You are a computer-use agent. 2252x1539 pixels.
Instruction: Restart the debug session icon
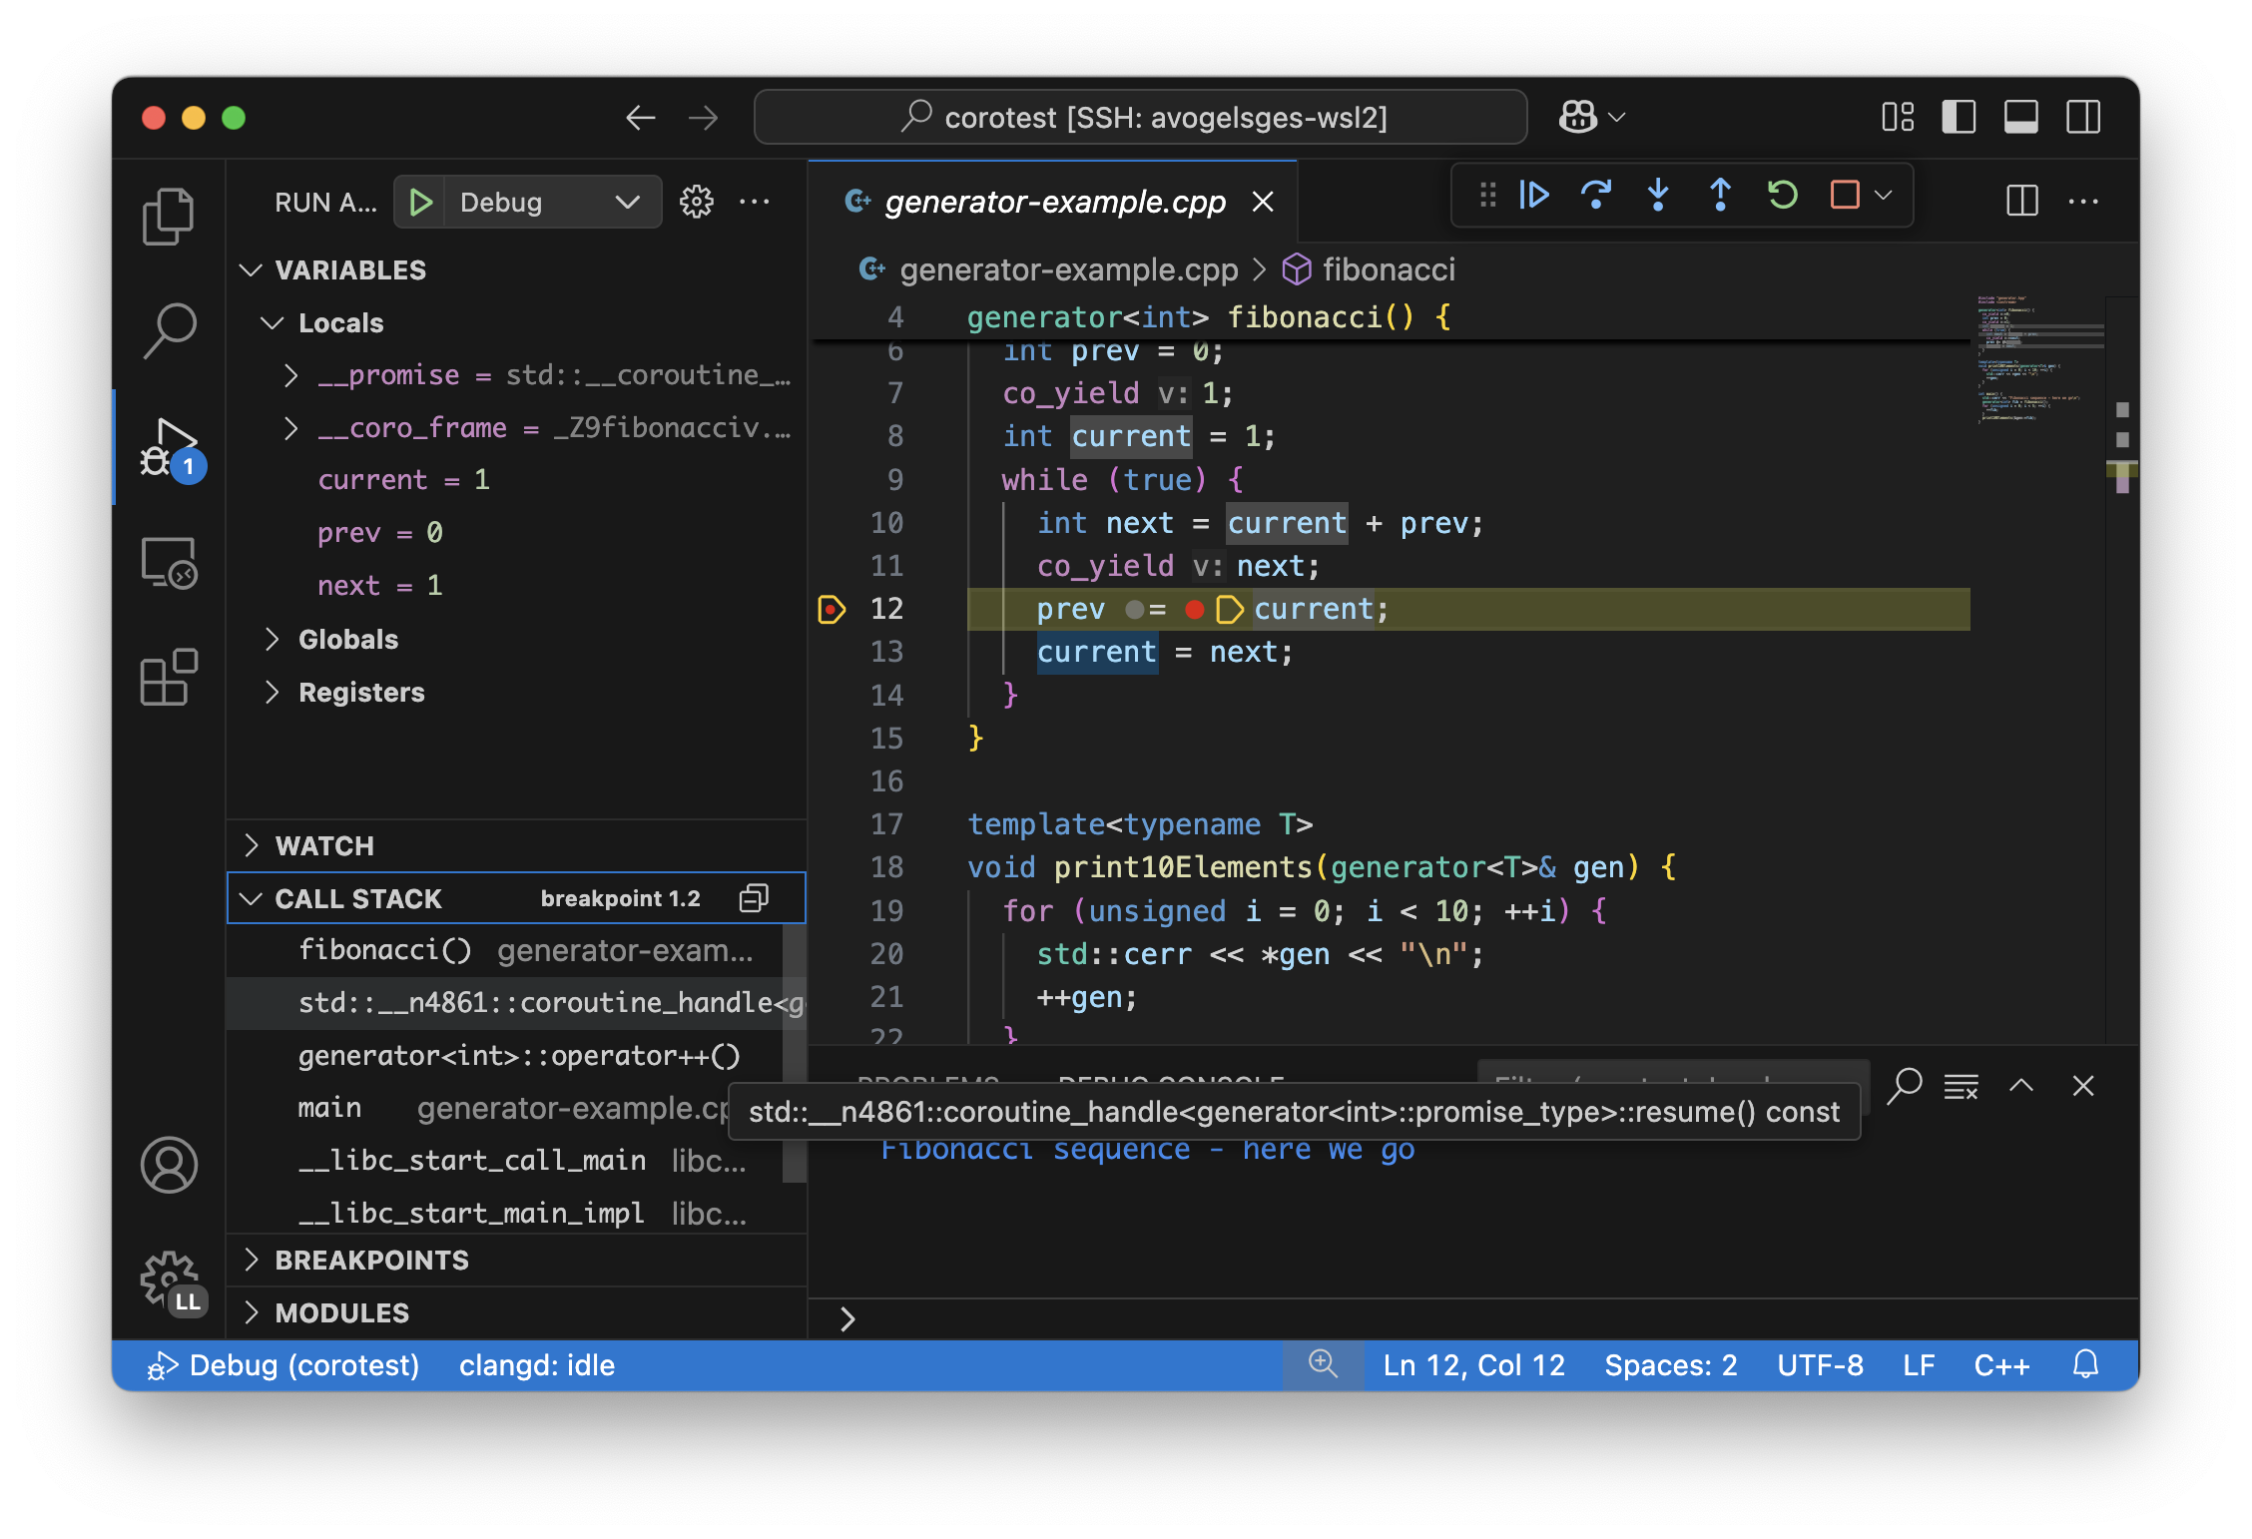click(x=1783, y=196)
